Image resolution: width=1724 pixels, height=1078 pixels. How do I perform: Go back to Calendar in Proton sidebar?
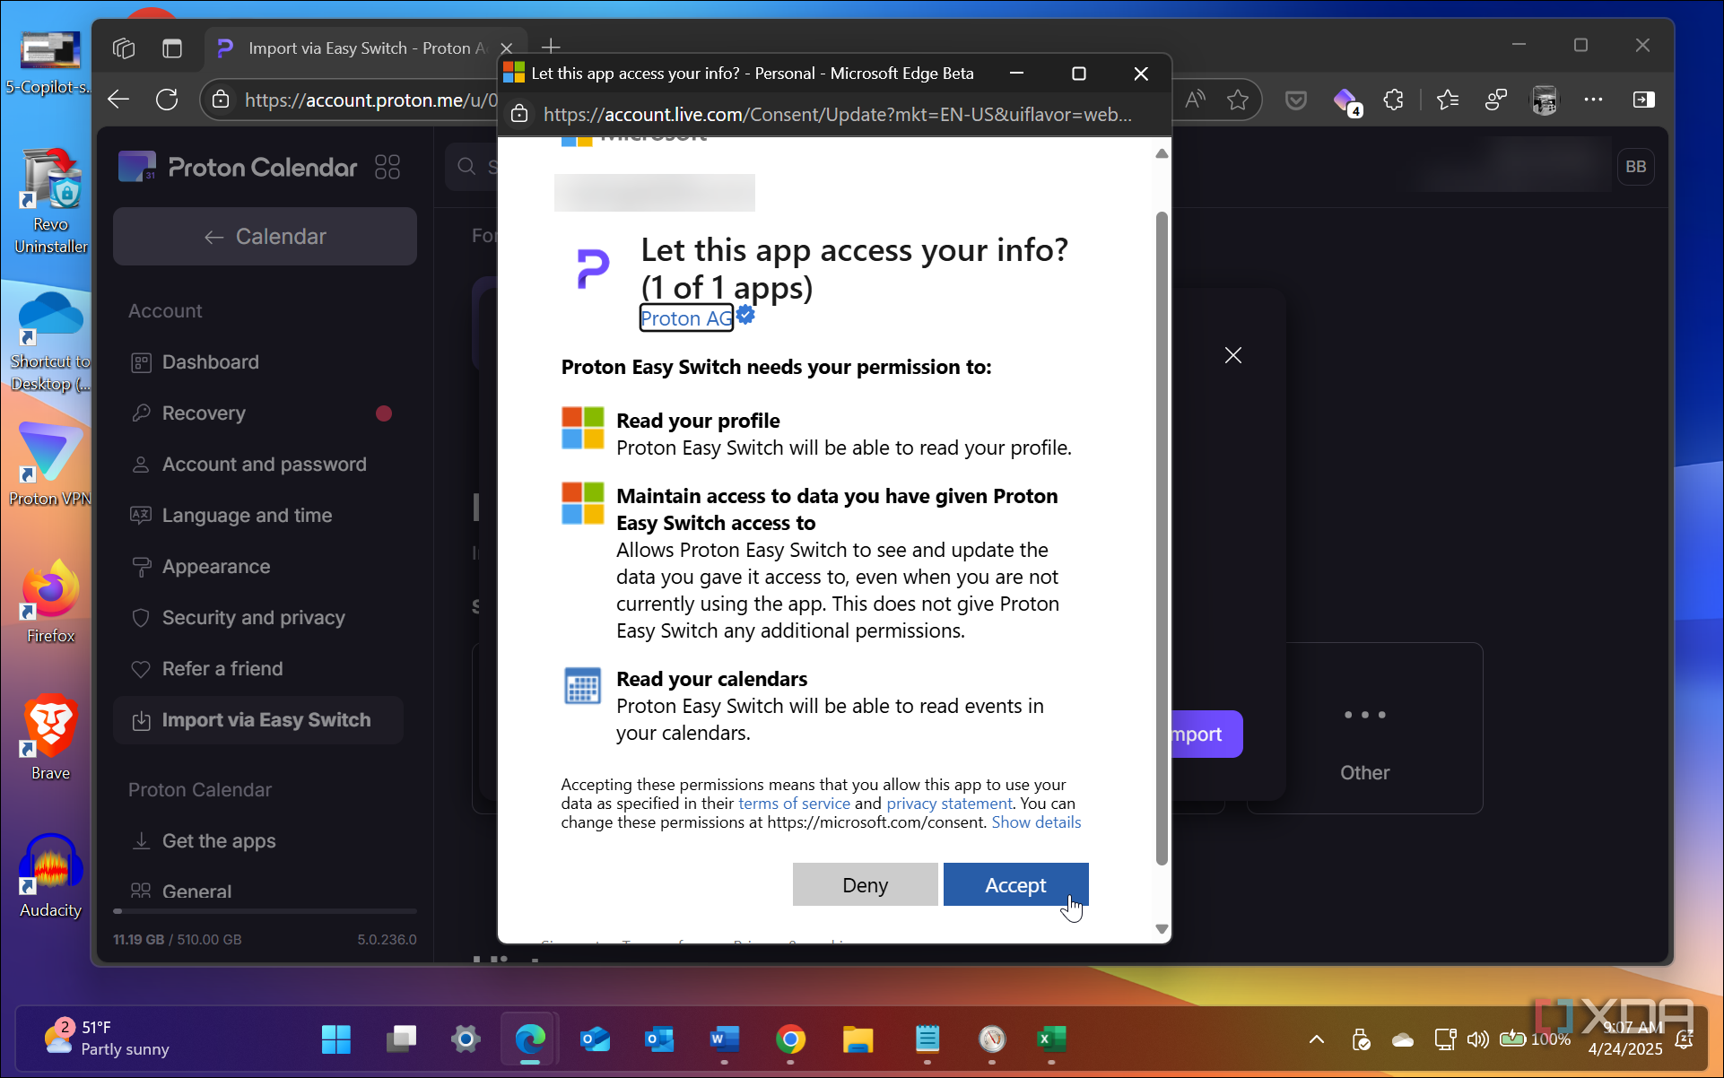pos(265,237)
